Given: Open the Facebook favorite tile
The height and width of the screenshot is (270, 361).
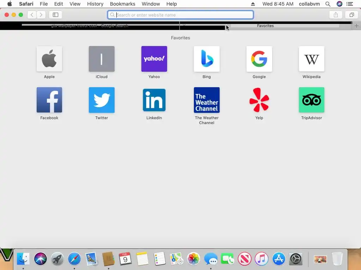Looking at the screenshot, I should (x=49, y=100).
